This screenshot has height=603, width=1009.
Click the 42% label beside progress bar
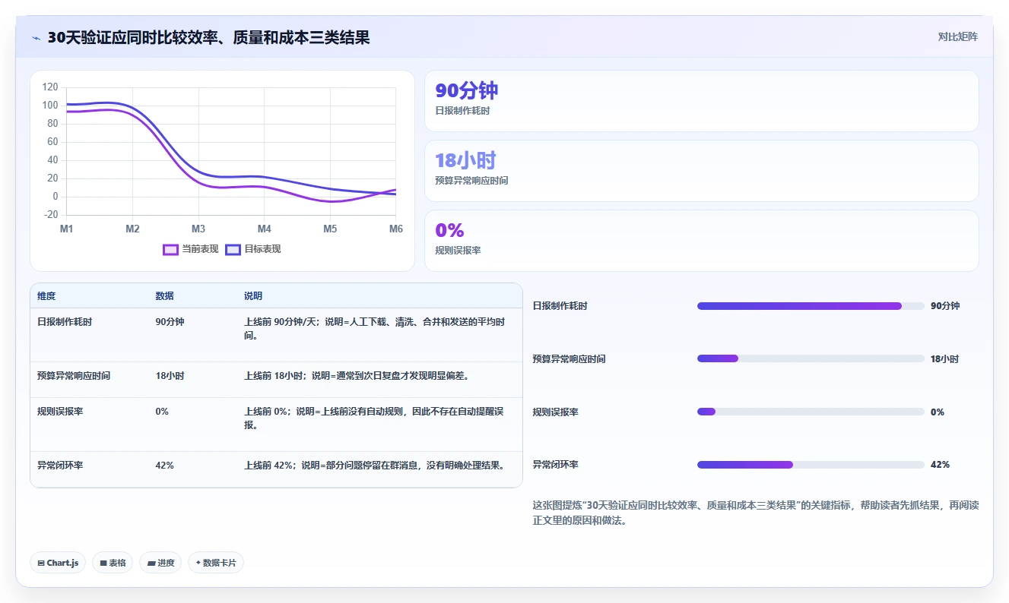tap(940, 465)
